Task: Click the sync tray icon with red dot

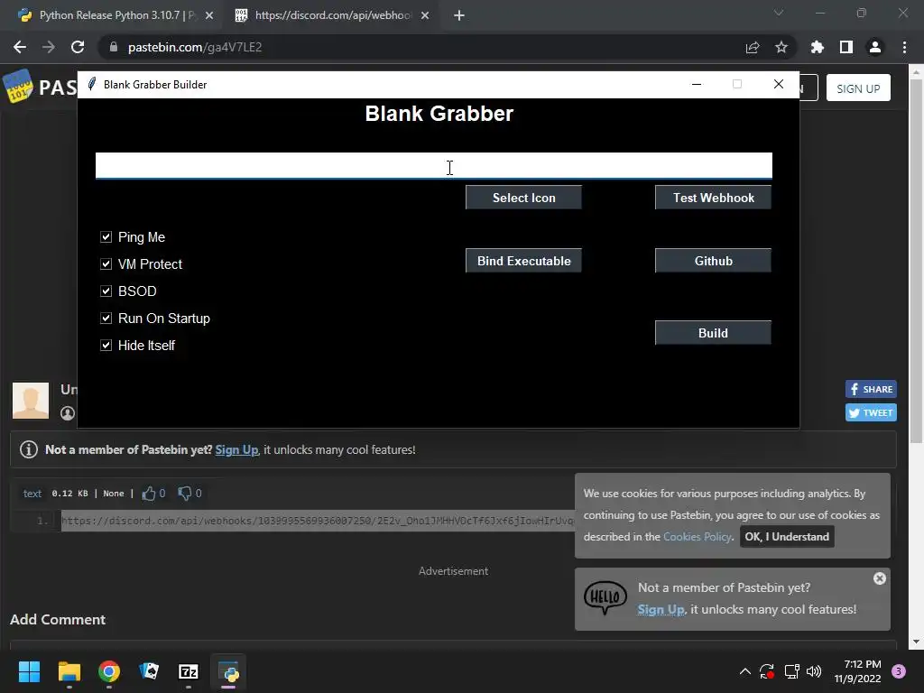Action: (x=767, y=671)
